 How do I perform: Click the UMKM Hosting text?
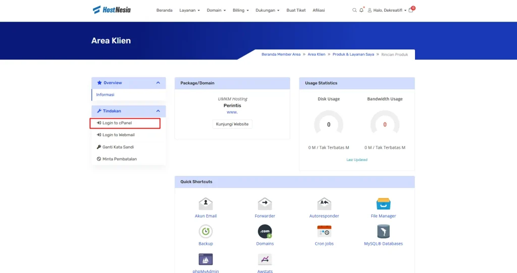pos(232,99)
